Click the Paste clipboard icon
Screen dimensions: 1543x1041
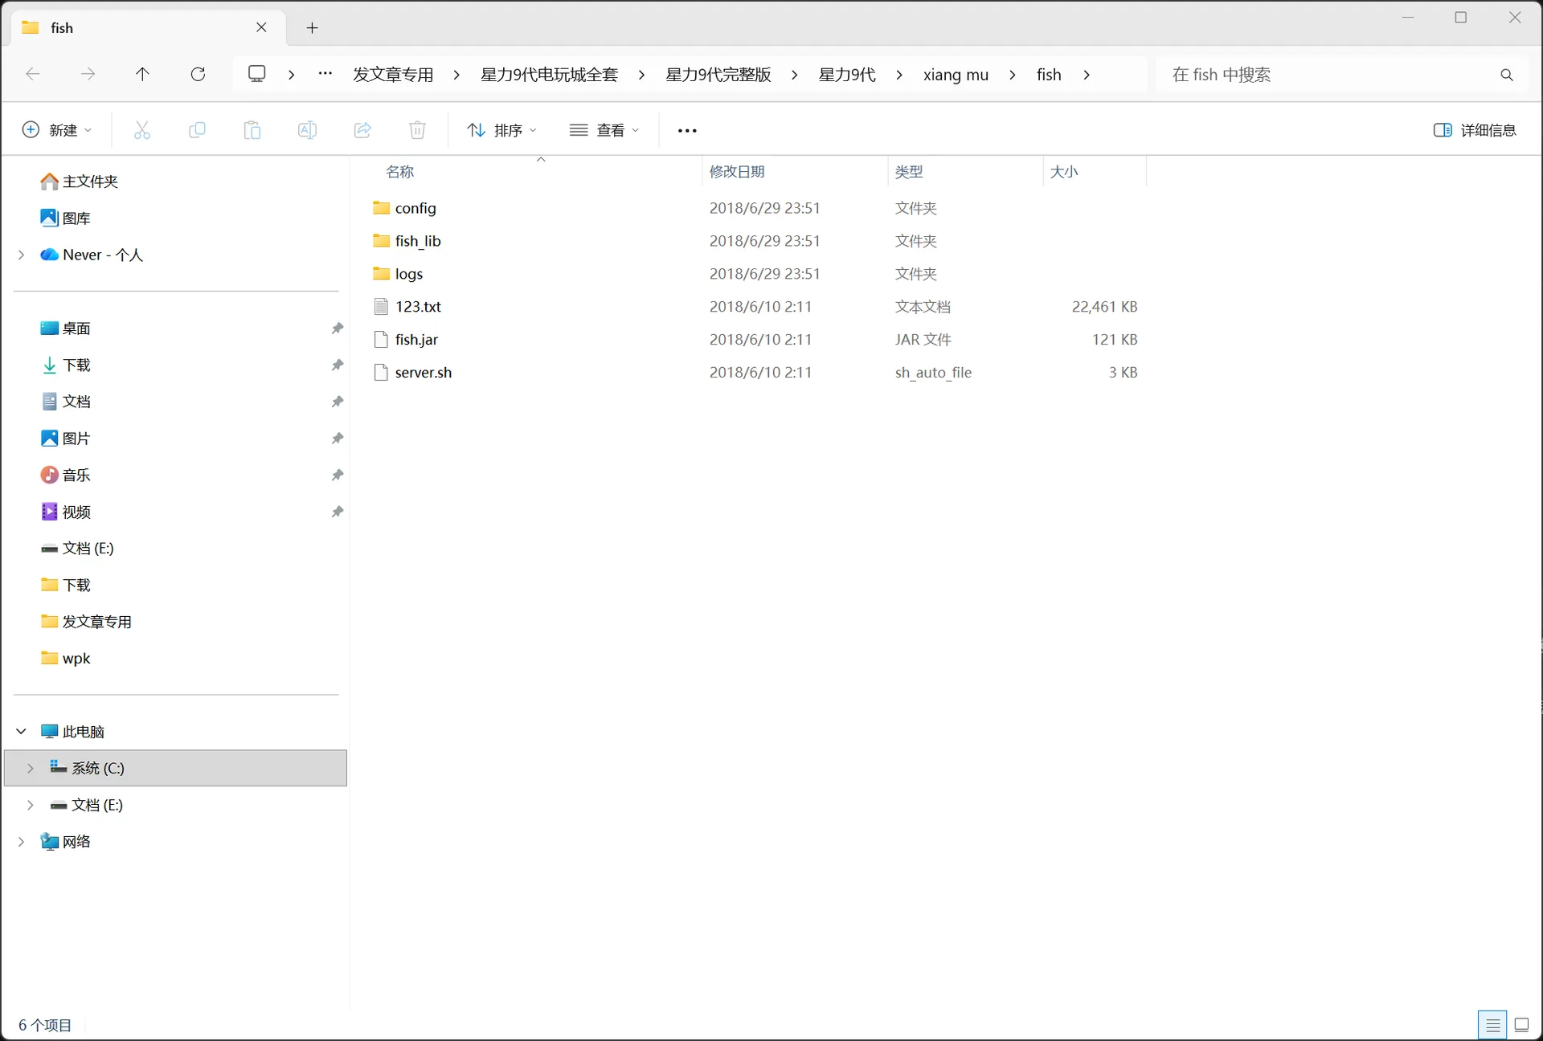252,130
